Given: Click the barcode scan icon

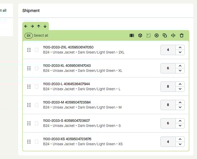Looking at the screenshot, I should click(132, 35).
